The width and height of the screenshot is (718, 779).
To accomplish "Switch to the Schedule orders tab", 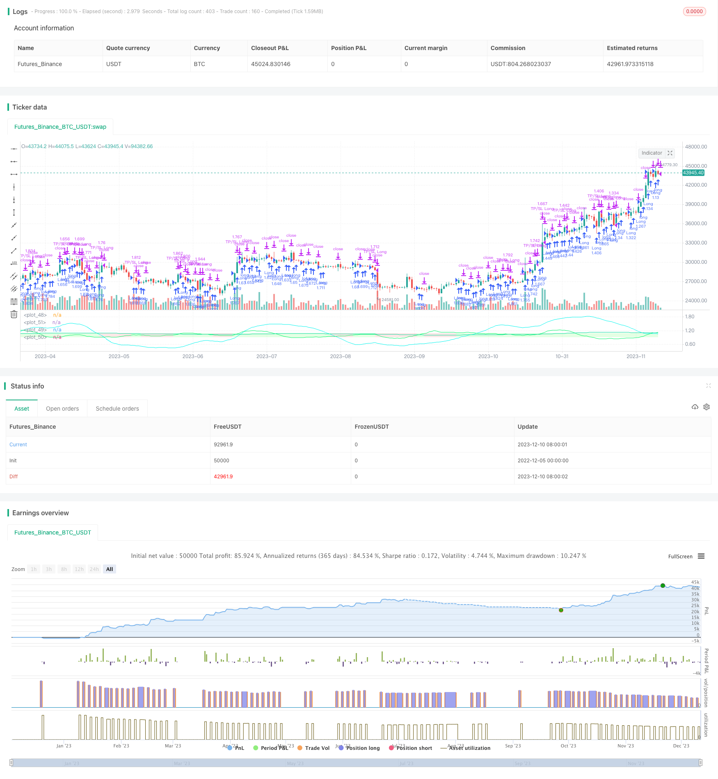I will point(117,409).
